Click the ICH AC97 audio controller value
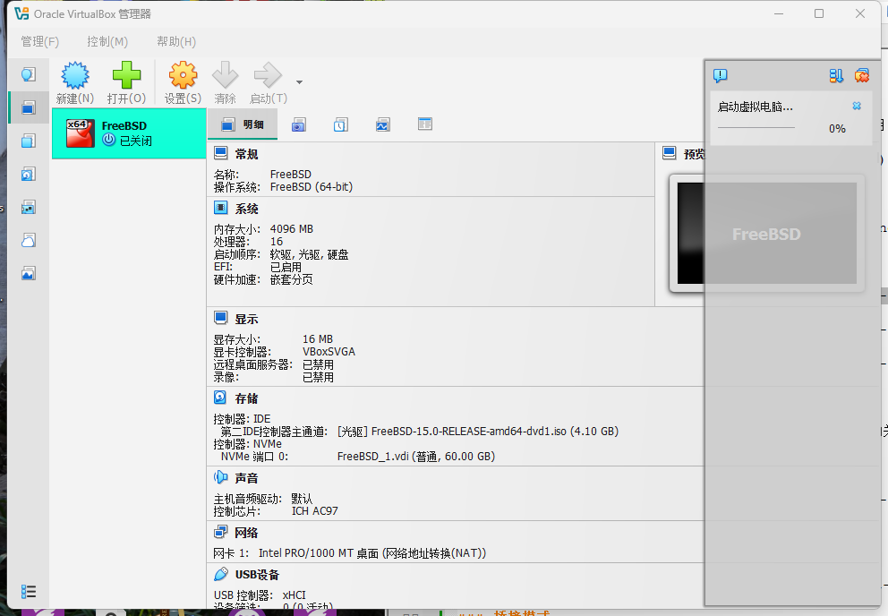 tap(315, 511)
